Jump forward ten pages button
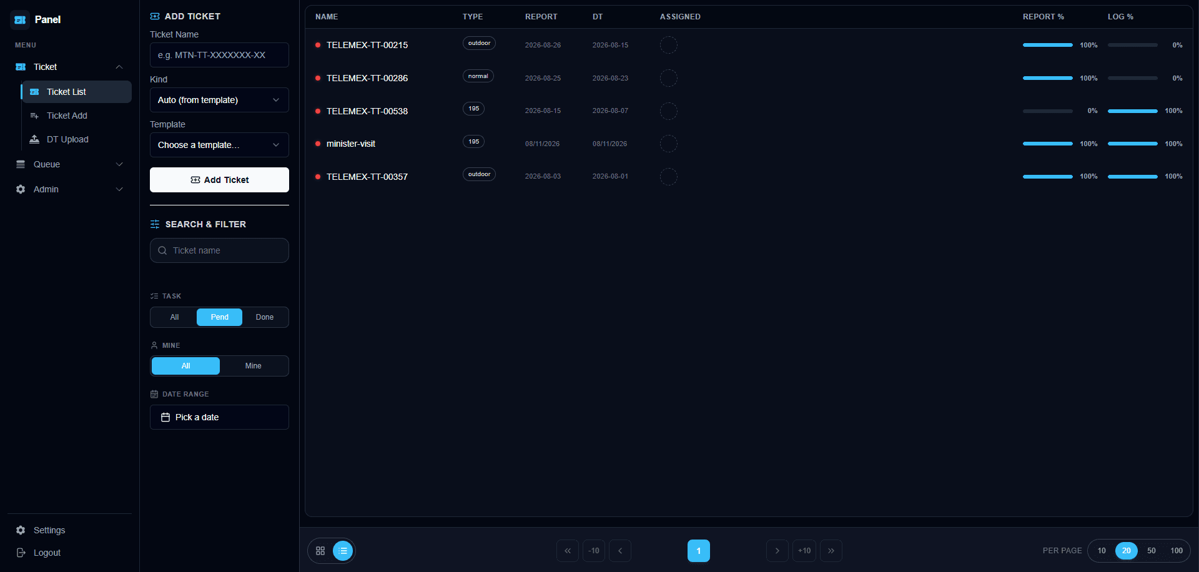Viewport: 1199px width, 572px height. click(804, 551)
